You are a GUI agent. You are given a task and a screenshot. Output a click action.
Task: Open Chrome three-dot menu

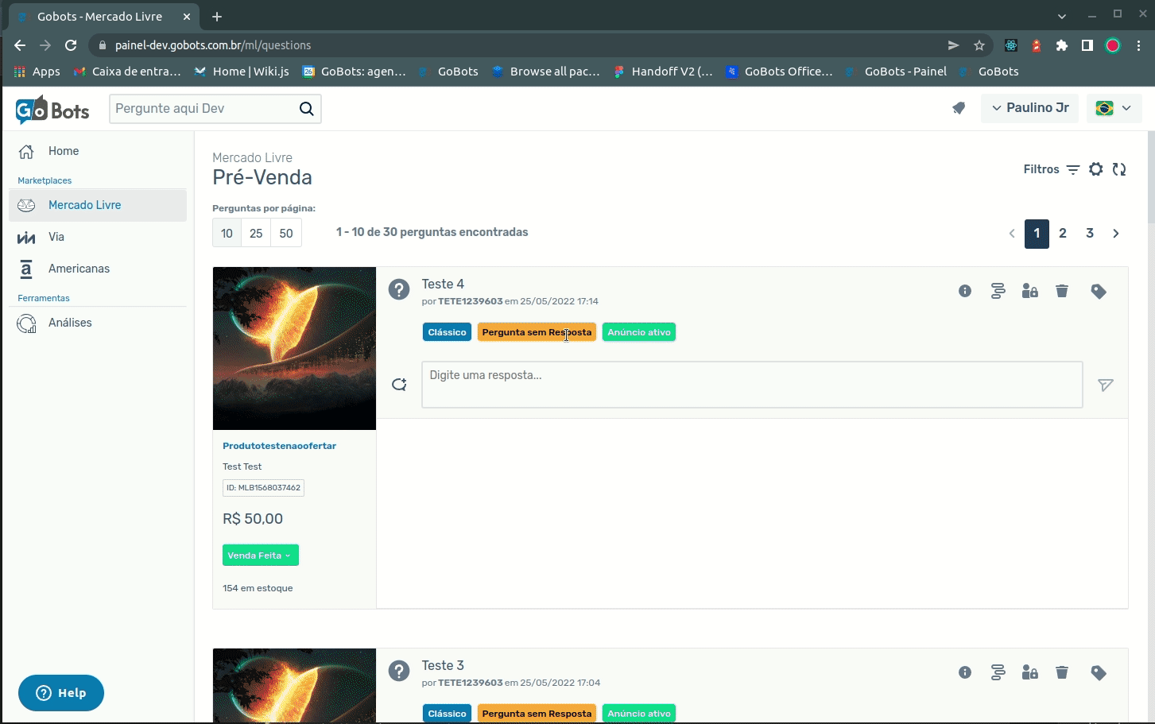1139,45
